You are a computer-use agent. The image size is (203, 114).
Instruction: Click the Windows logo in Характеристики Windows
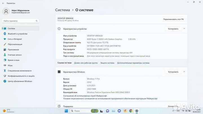click(59, 72)
